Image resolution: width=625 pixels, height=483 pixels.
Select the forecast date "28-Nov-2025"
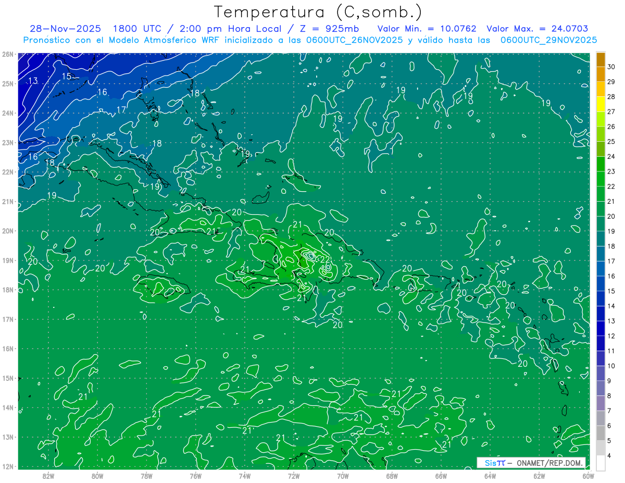point(66,29)
